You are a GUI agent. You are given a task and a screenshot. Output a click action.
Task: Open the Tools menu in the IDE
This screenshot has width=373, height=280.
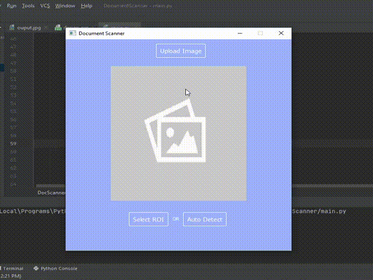coord(28,6)
